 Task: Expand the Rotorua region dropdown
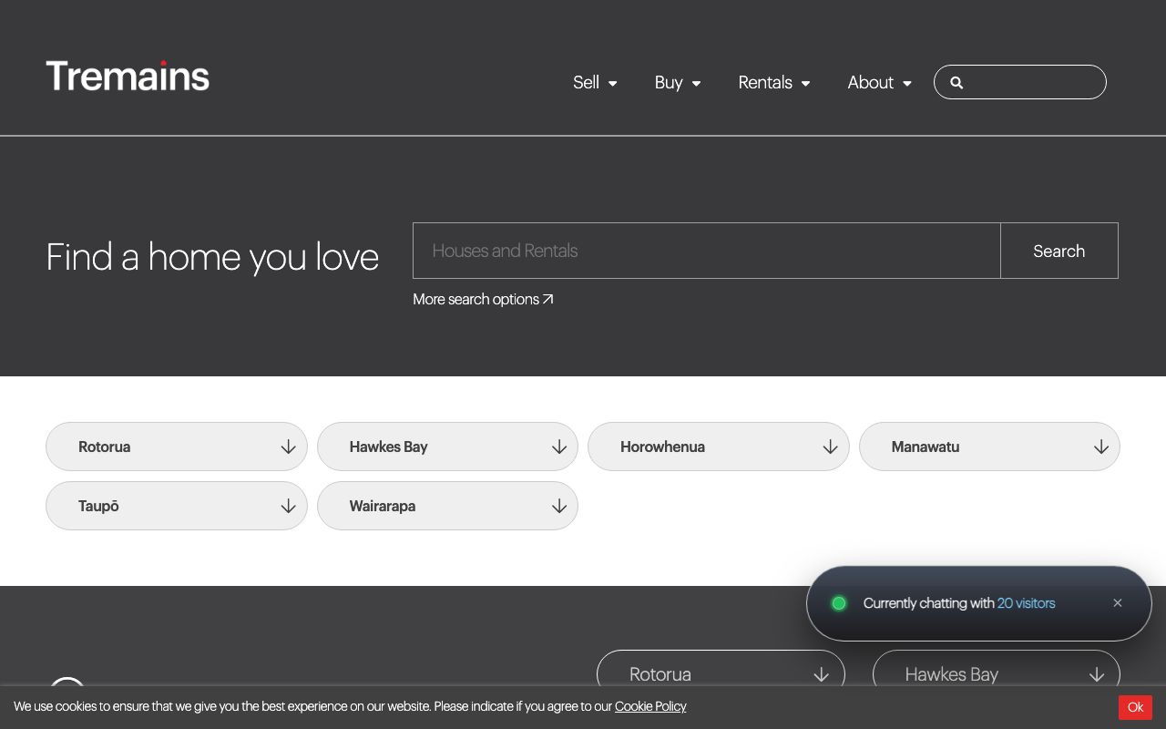(x=177, y=447)
